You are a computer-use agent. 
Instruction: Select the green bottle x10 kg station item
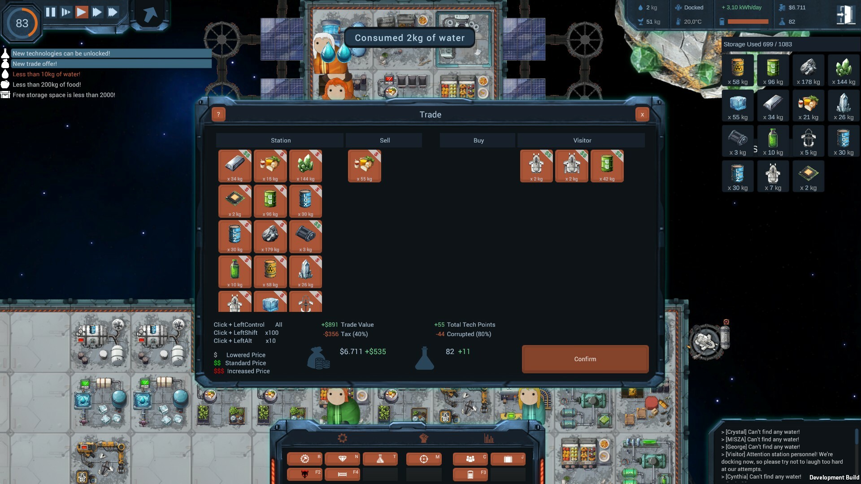tap(235, 271)
